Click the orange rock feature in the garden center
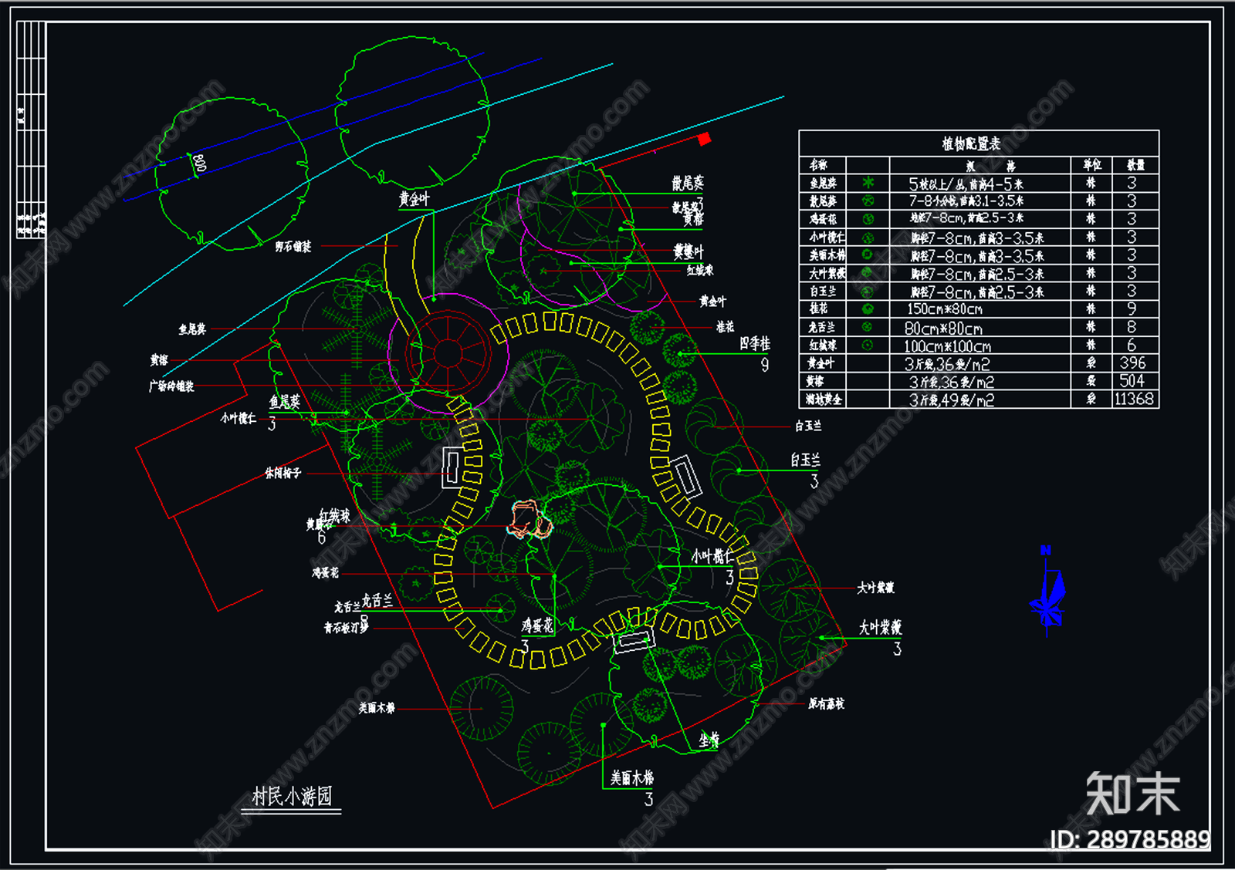This screenshot has width=1235, height=870. [x=529, y=519]
